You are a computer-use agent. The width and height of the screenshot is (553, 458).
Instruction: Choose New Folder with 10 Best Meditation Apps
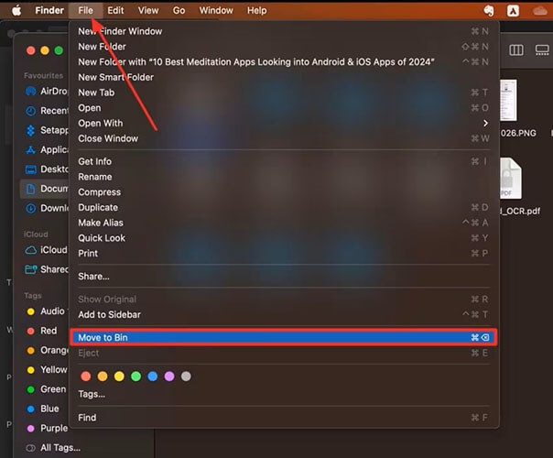[284, 62]
